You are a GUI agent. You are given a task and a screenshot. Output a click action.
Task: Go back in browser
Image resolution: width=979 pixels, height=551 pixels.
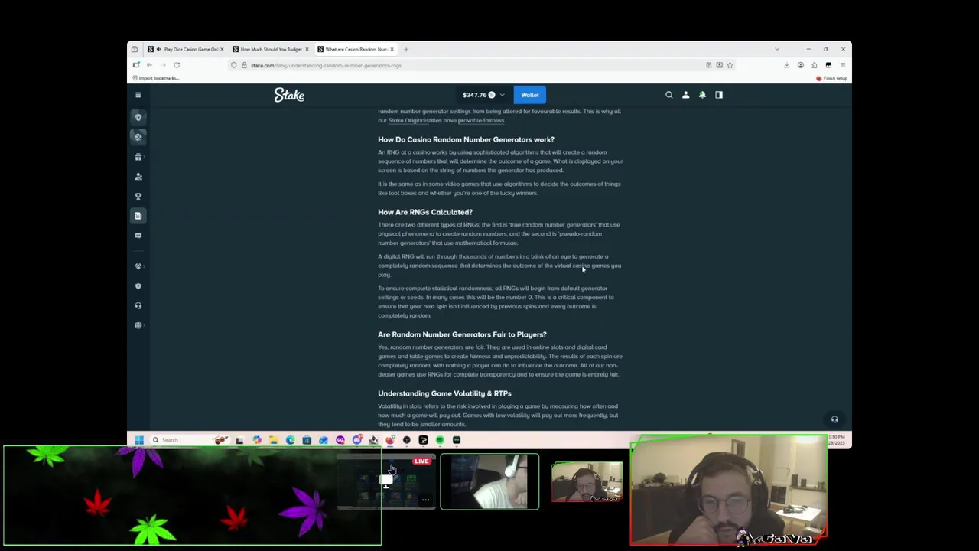(149, 65)
